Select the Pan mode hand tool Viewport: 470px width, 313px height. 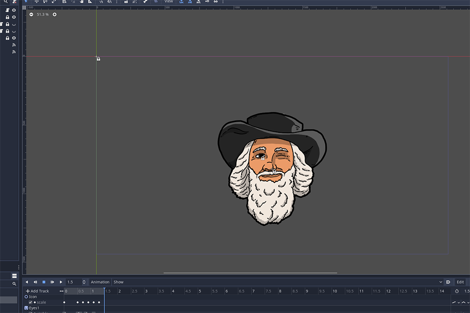click(81, 1)
